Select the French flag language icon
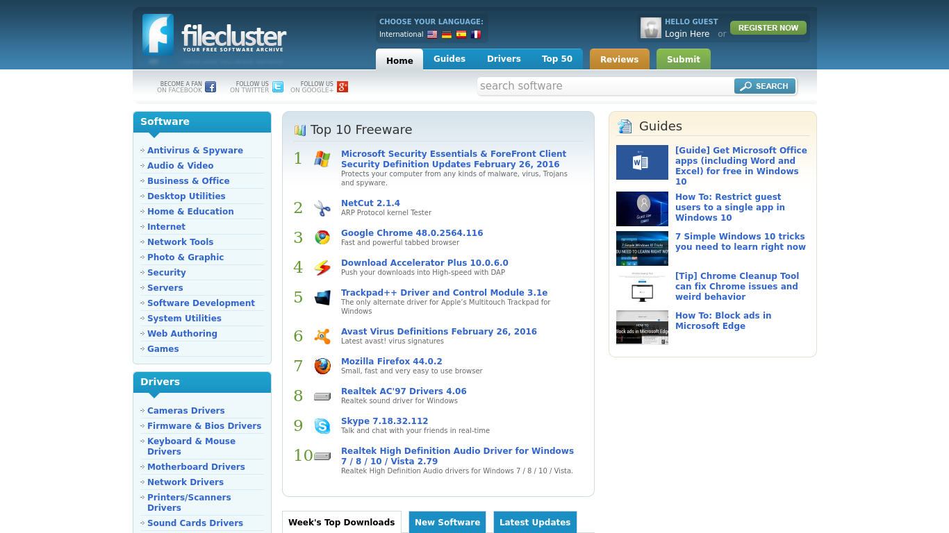949x533 pixels. coord(476,34)
